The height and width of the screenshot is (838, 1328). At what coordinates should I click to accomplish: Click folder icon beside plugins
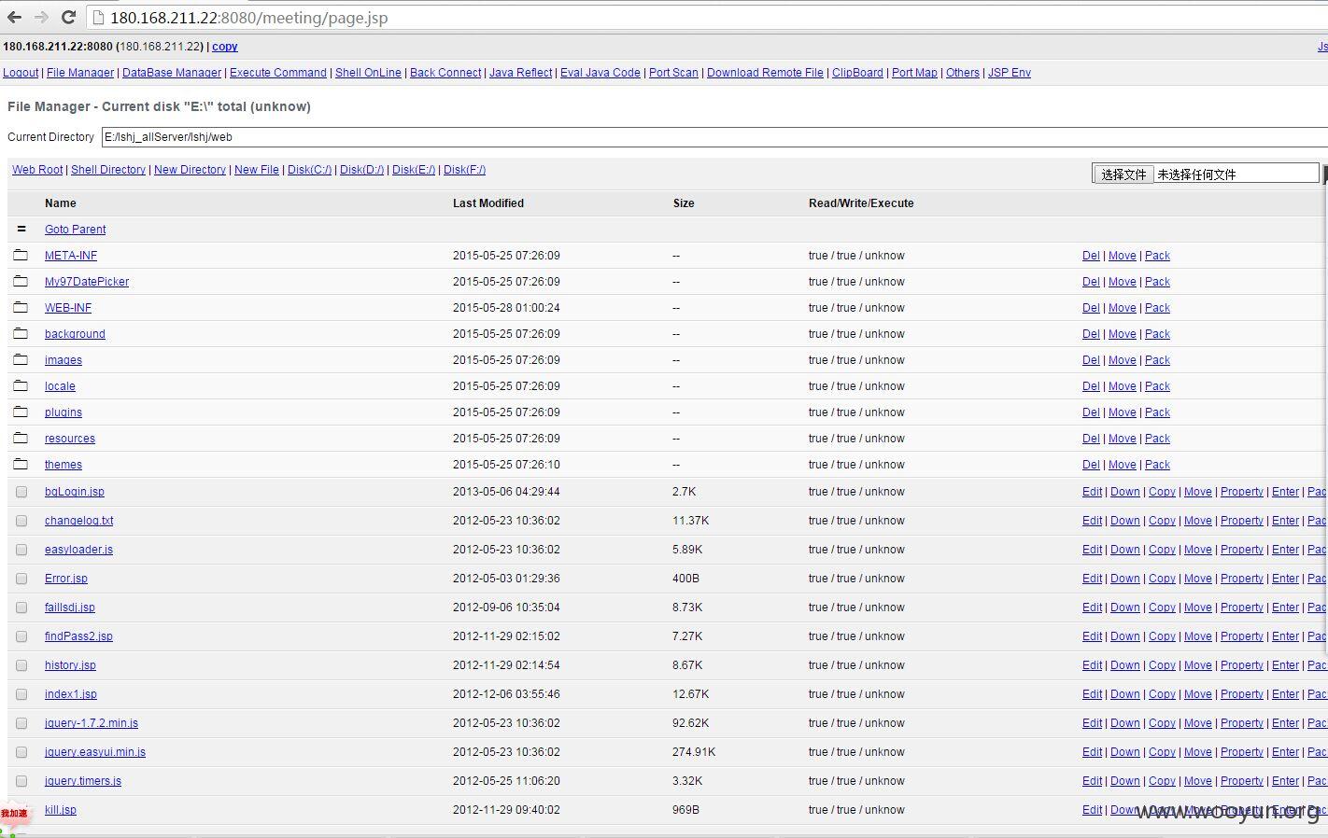tap(21, 412)
